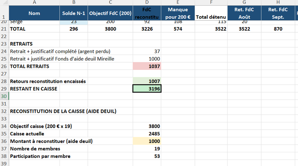Select Retrait Fonds d'aide deuil Mireille label

[62, 59]
